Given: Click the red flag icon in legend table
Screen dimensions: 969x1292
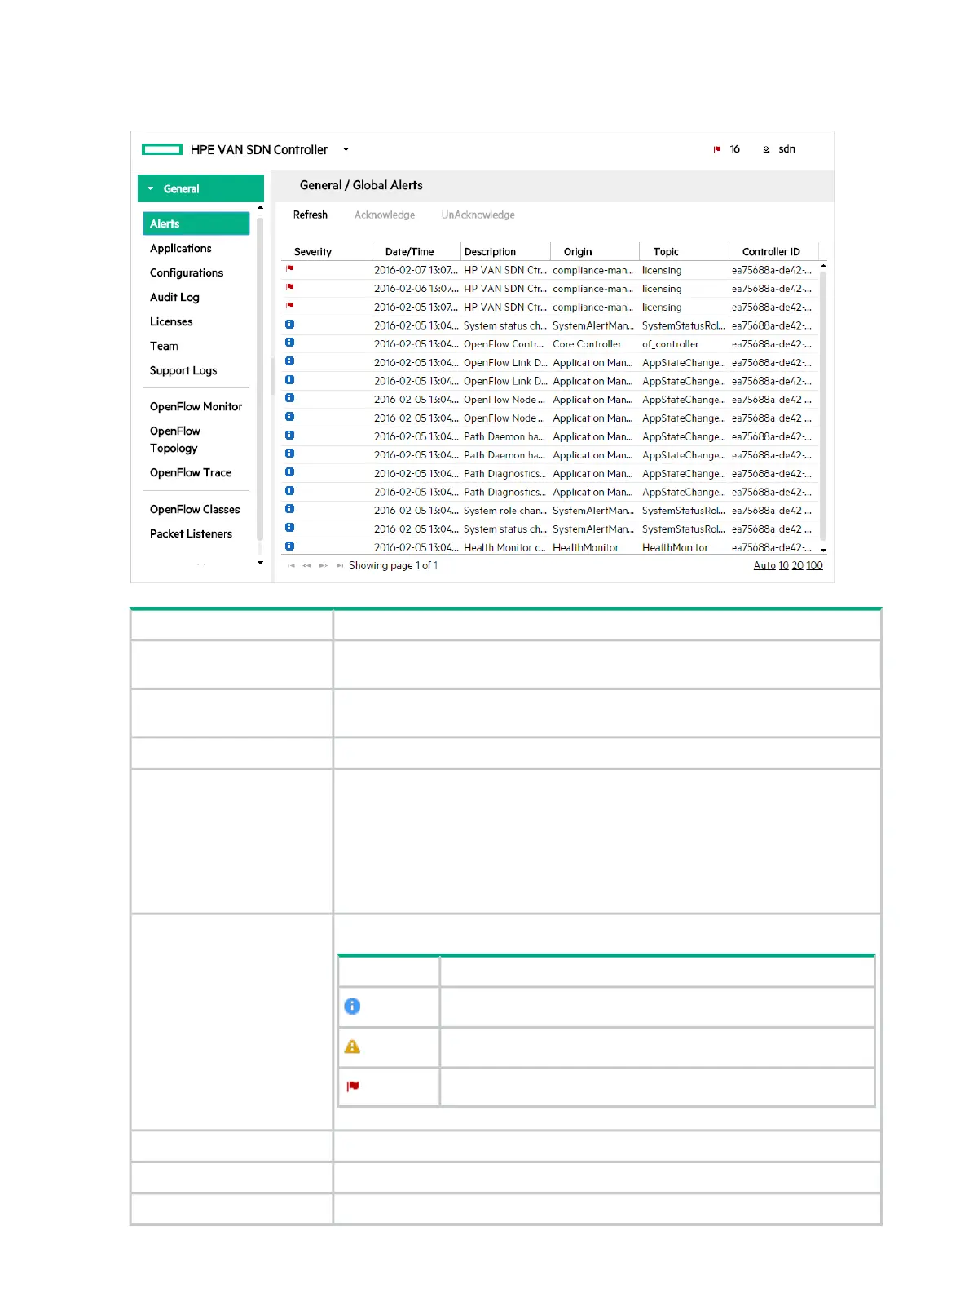Looking at the screenshot, I should [353, 1086].
